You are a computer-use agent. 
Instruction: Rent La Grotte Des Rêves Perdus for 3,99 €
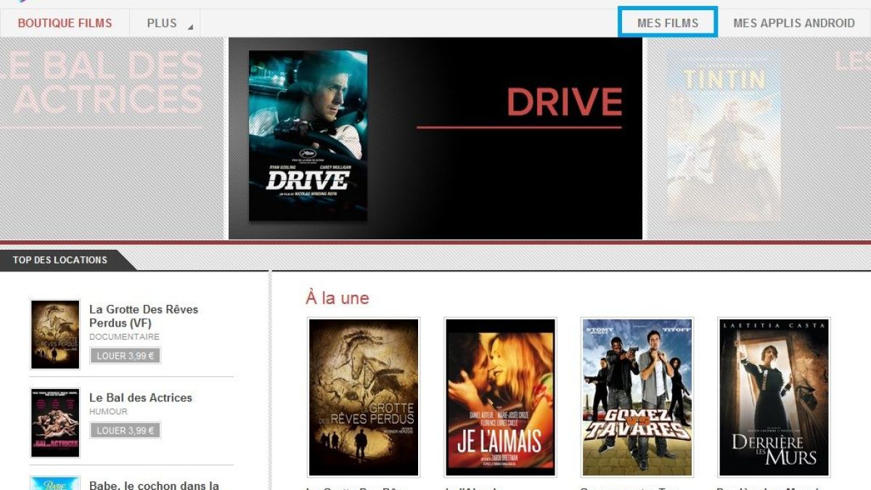125,356
